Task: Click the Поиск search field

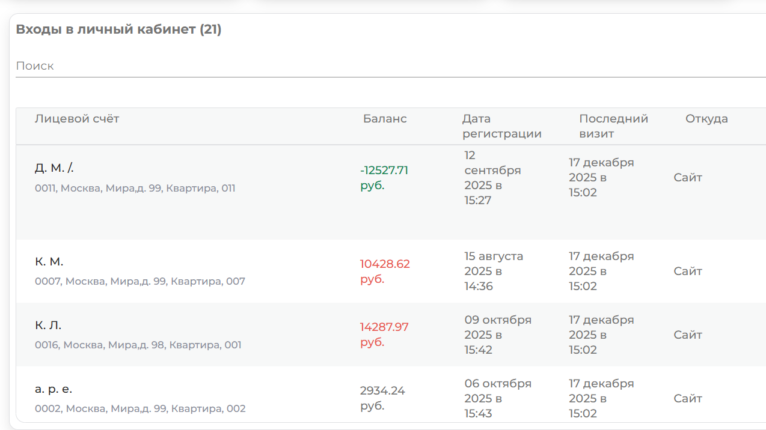Action: point(385,66)
